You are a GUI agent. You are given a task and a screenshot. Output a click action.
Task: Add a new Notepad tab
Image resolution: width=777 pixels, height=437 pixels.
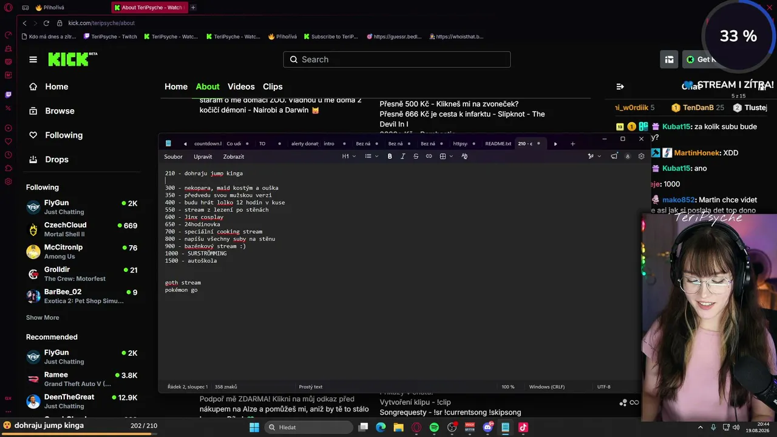point(572,144)
